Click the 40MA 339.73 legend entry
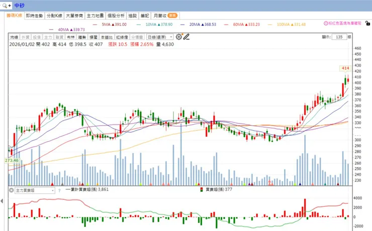Image resolution: width=372 pixels, height=231 pixels. [x=67, y=30]
